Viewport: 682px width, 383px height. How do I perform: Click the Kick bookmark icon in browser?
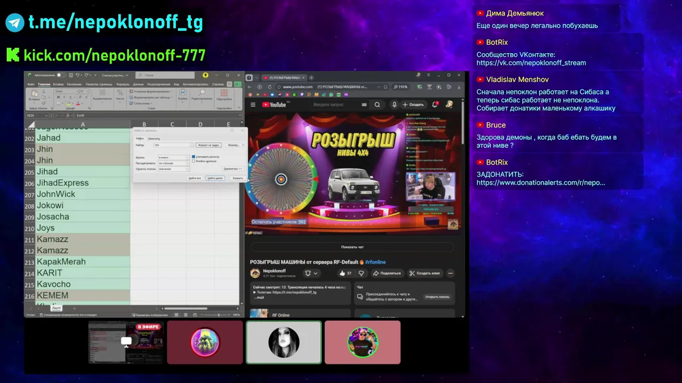click(x=294, y=95)
